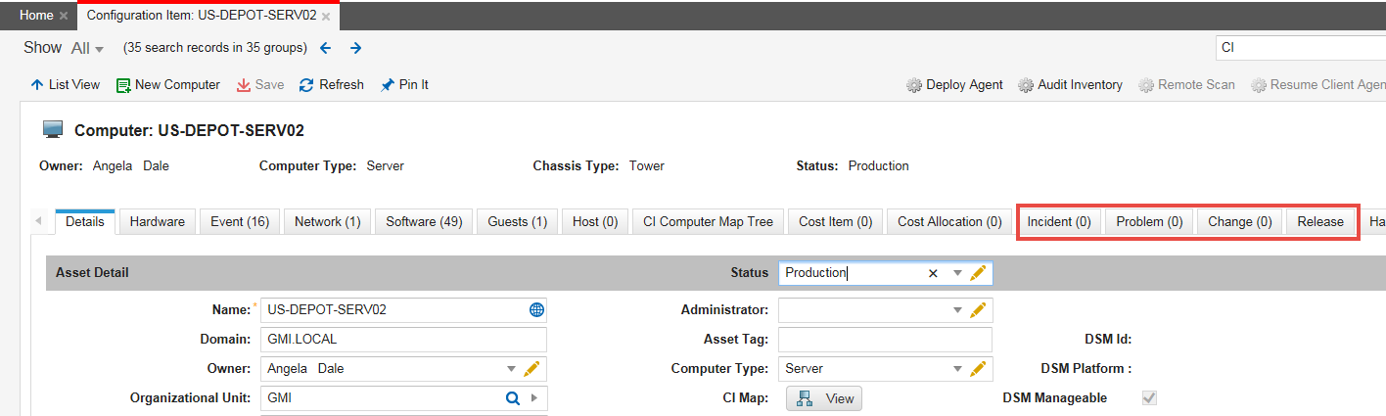Clear the Status field value
Viewport: 1386px width, 416px height.
(x=933, y=273)
